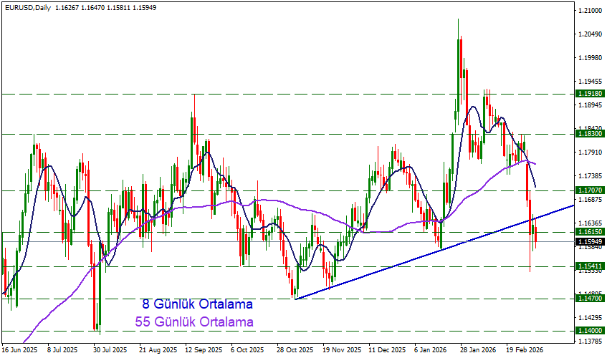Click the 1.14000 price level label

point(589,331)
